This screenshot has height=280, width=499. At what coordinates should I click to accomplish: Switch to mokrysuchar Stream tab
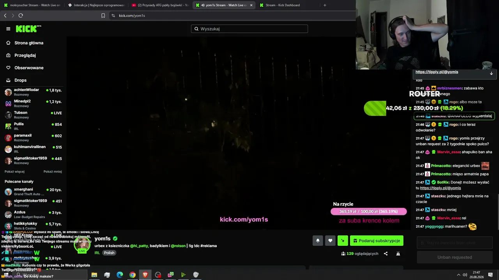pos(32,5)
